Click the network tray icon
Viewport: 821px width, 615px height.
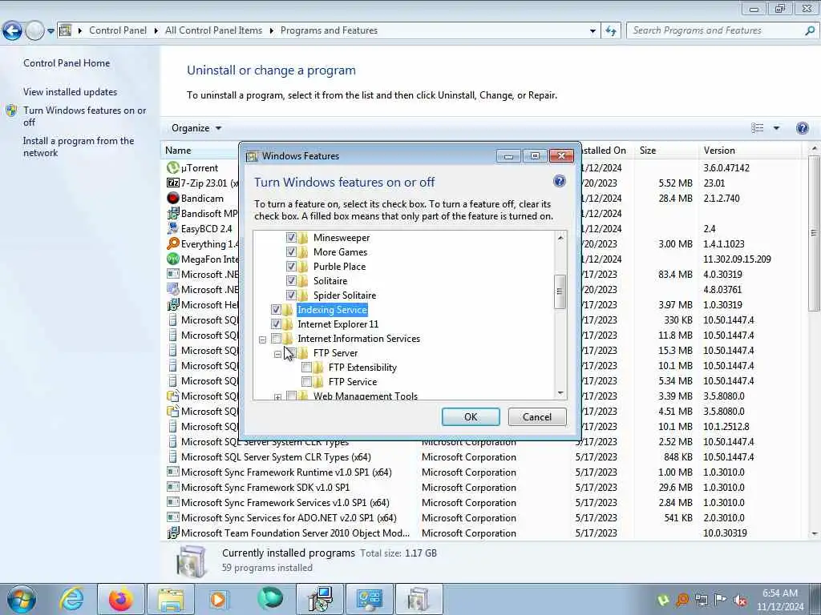[701, 600]
